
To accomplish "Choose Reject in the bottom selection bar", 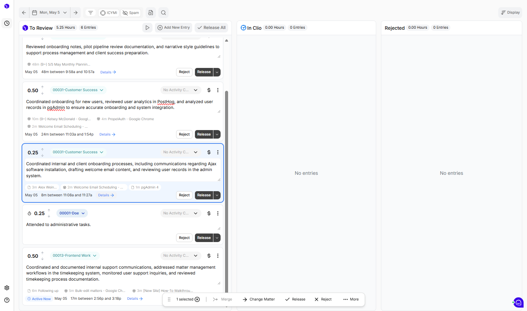I will pos(323,299).
